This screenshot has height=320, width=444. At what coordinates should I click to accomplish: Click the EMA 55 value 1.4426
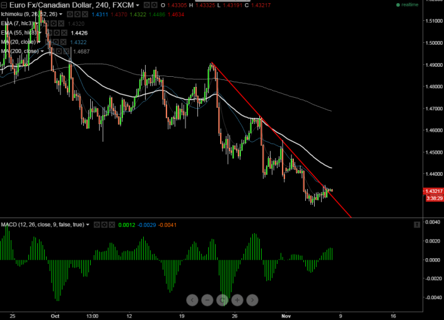point(79,33)
